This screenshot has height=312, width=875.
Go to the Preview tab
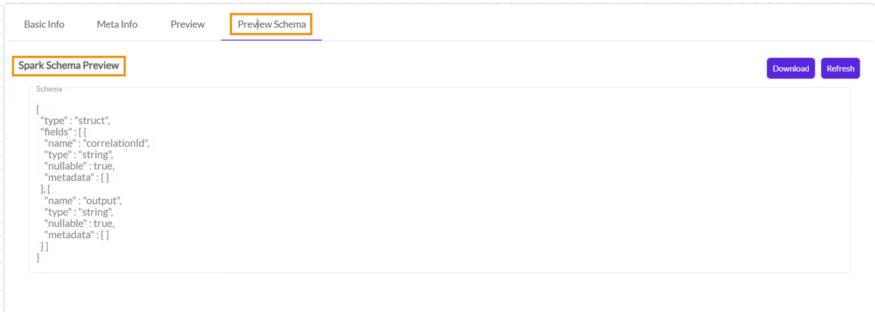pyautogui.click(x=188, y=24)
